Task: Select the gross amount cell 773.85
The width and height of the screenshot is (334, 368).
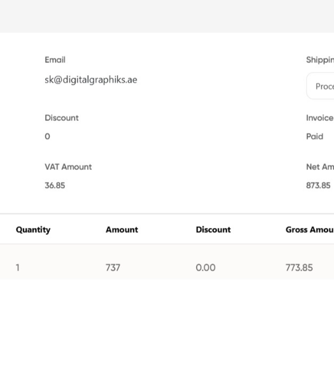Action: pyautogui.click(x=299, y=267)
